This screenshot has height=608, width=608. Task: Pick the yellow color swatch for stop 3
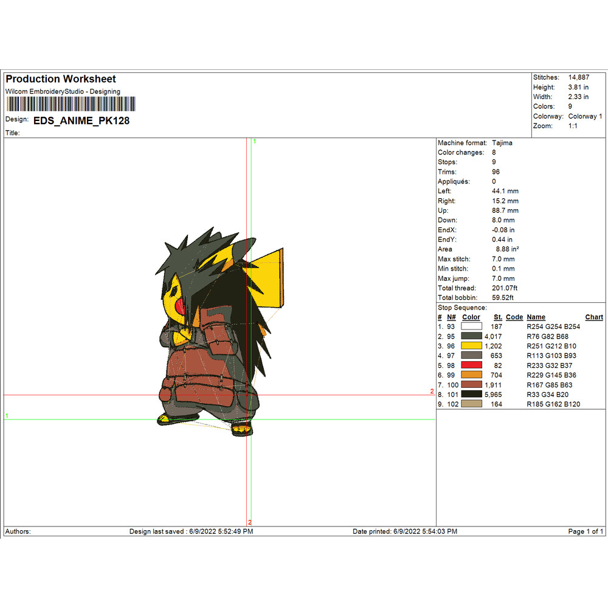[x=472, y=346]
